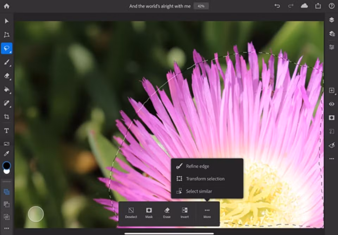Screen dimensions: 338x235
Task: Add a new layer
Action: tap(332, 90)
